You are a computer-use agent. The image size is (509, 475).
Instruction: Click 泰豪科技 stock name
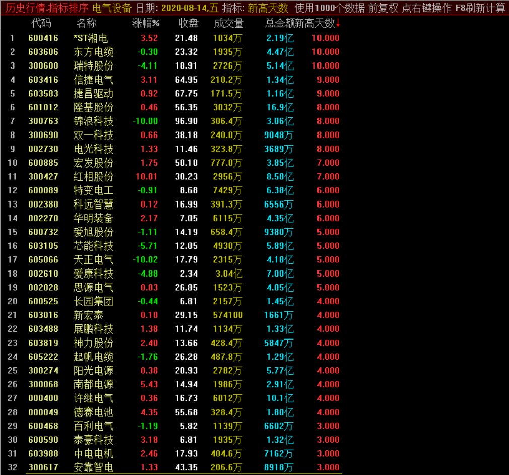click(x=94, y=440)
